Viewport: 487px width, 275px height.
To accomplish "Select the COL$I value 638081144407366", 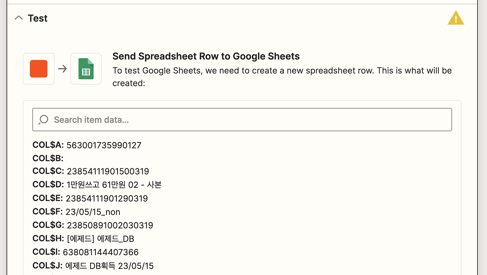I will pos(100,252).
